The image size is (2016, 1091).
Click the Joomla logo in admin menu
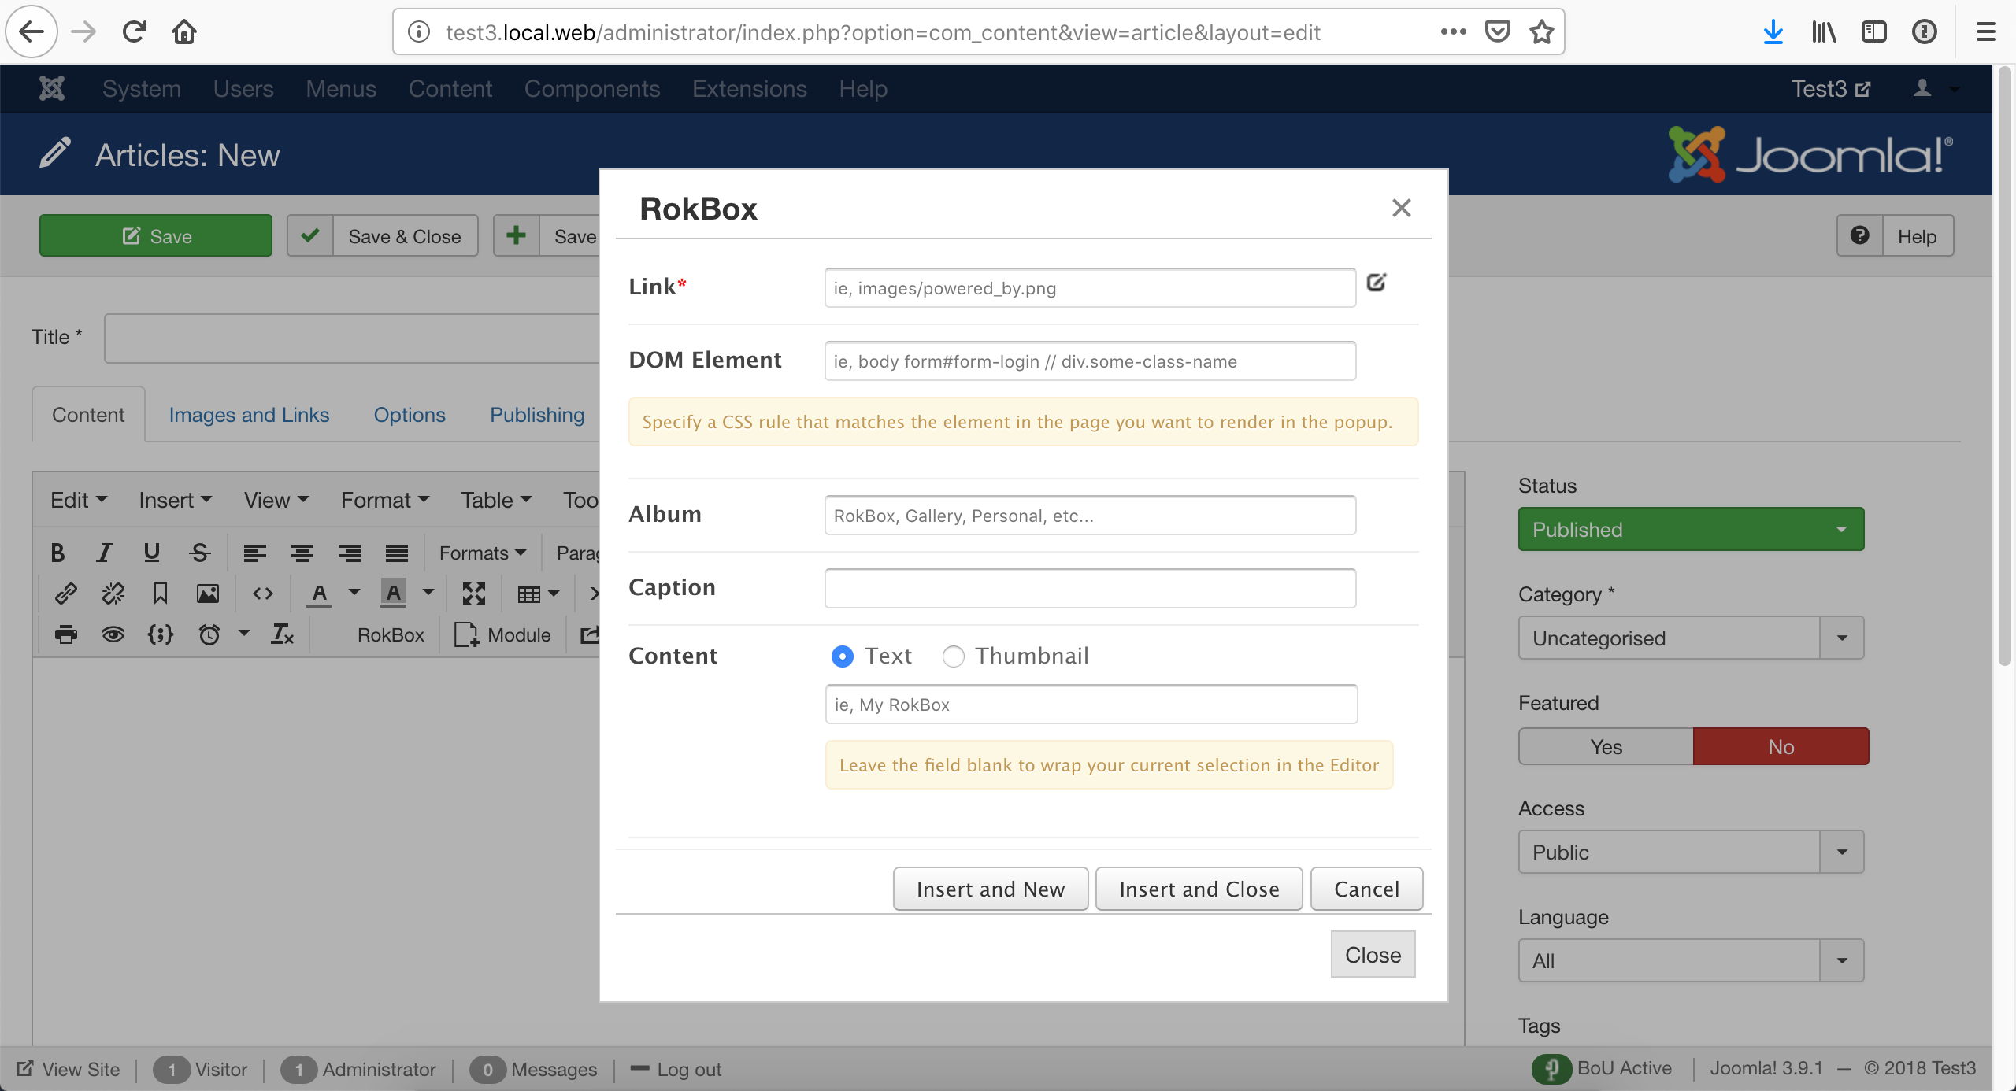tap(52, 88)
